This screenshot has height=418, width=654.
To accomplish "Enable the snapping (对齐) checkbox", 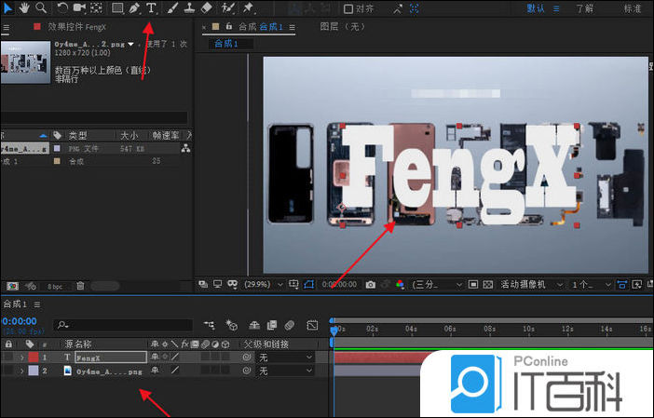I will click(x=348, y=8).
